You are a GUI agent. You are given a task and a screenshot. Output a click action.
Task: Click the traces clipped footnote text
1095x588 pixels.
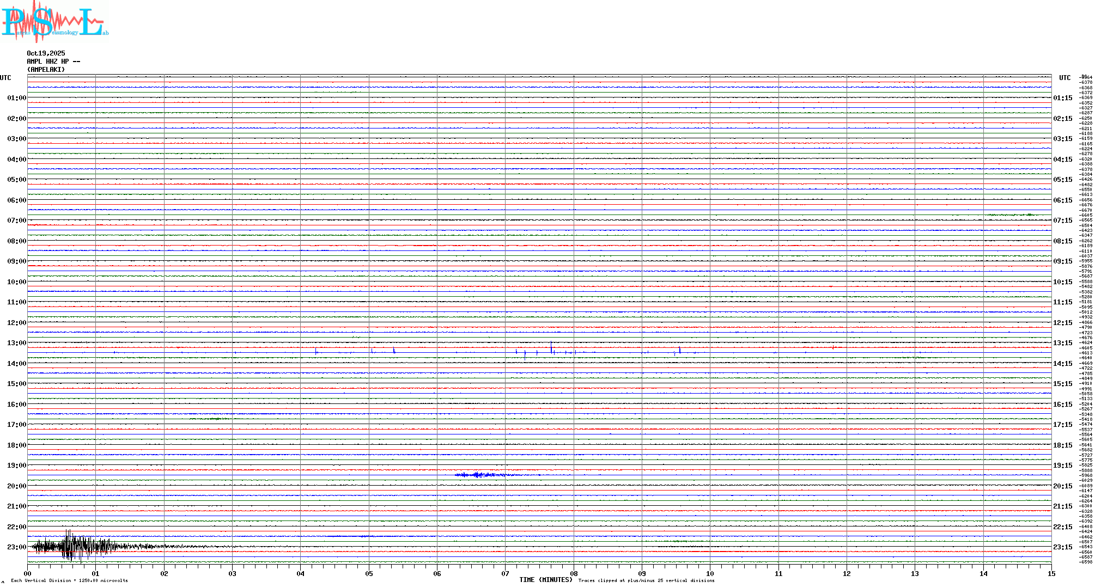click(646, 580)
